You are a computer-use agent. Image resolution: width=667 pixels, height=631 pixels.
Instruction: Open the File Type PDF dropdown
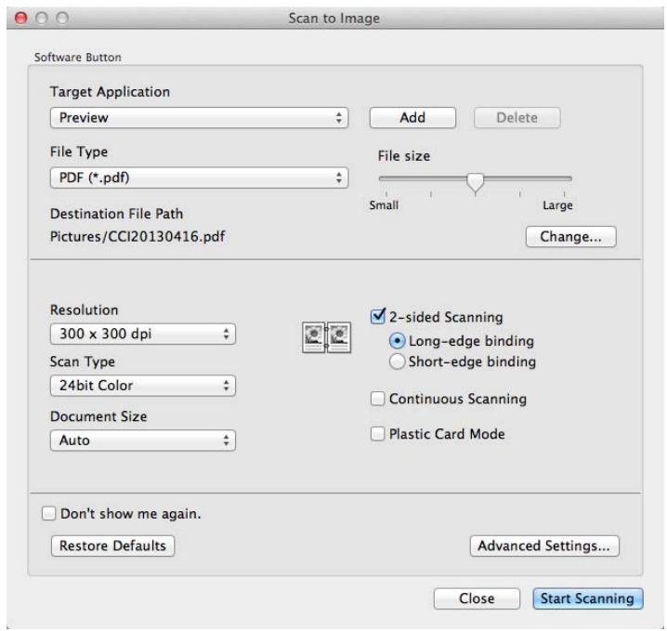coord(199,177)
